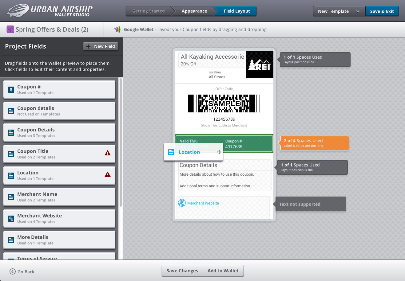This screenshot has height=281, width=405.
Task: Click the barcode number 123456789
Action: 224,119
